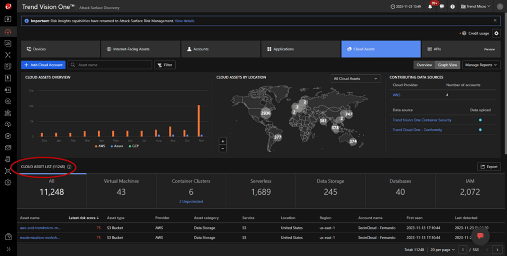Toggle Azure legend in overview chart
This screenshot has height=256, width=507.
[116, 146]
